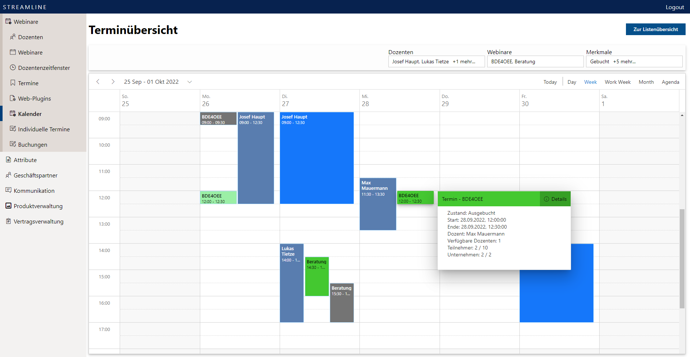Screen dimensions: 690x357
Task: Open the Webinare filter dropdown
Action: point(535,61)
